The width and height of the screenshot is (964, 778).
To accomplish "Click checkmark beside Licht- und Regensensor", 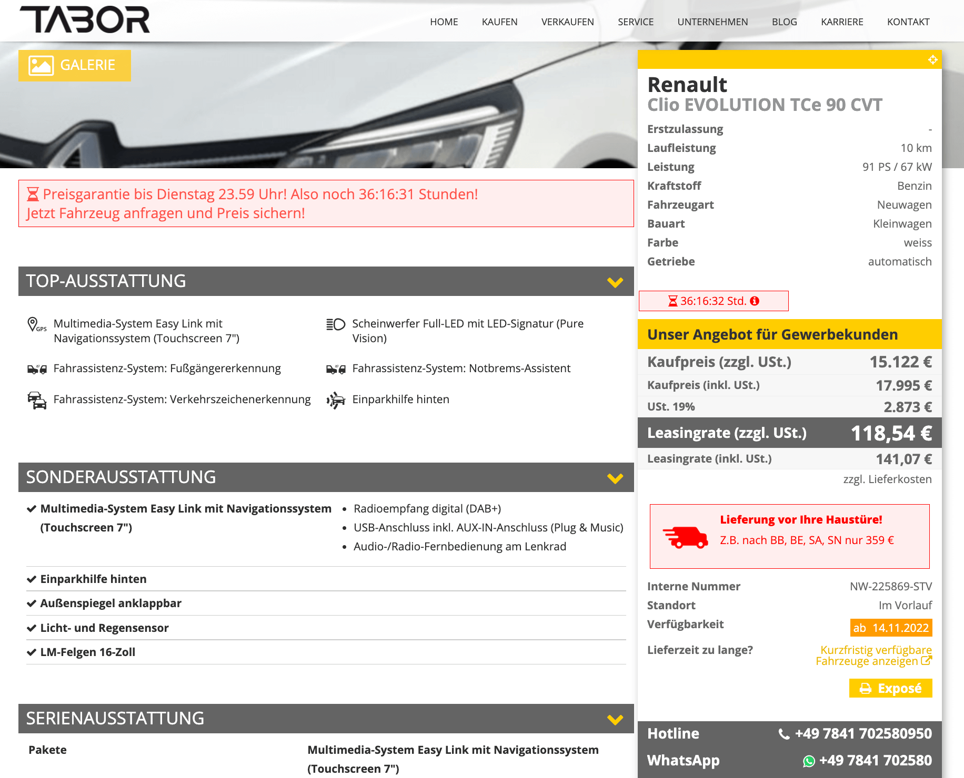I will click(32, 628).
